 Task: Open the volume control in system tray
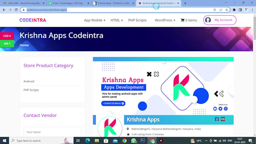pos(224,141)
